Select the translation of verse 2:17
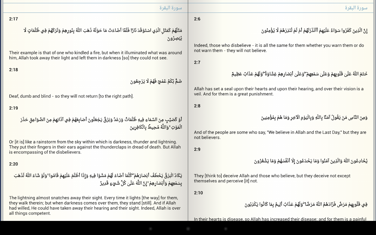 pos(95,55)
